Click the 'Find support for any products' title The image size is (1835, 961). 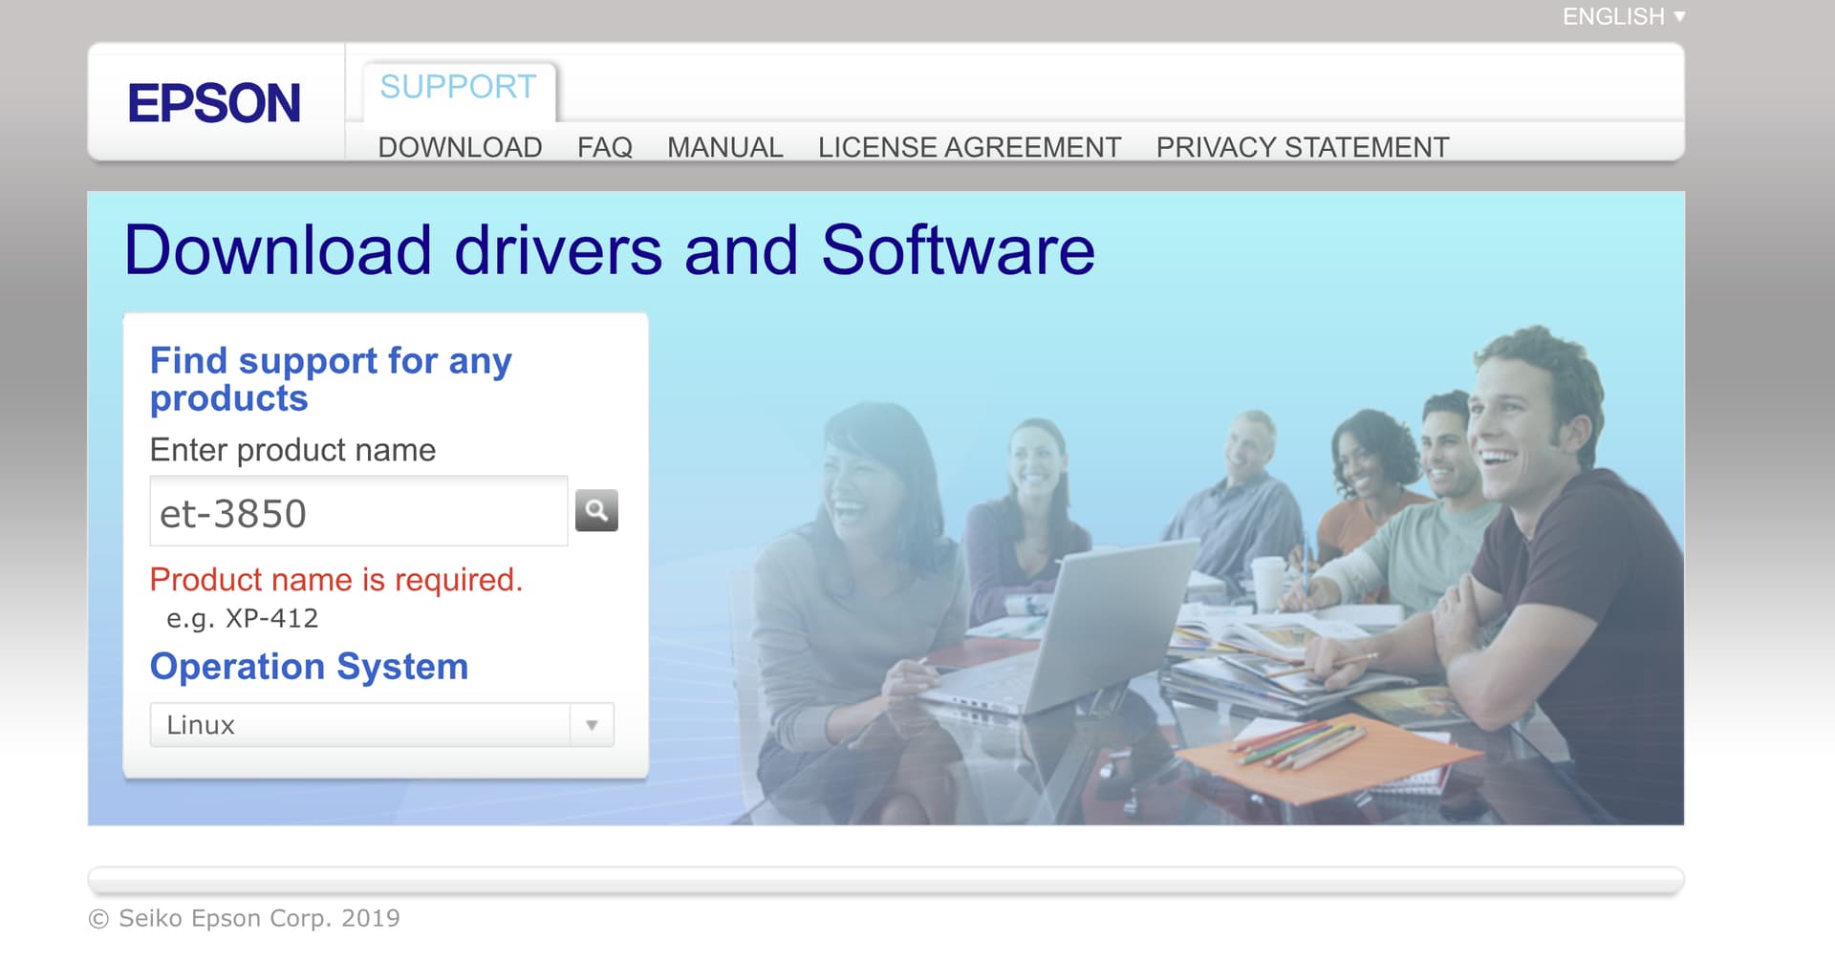pyautogui.click(x=330, y=379)
